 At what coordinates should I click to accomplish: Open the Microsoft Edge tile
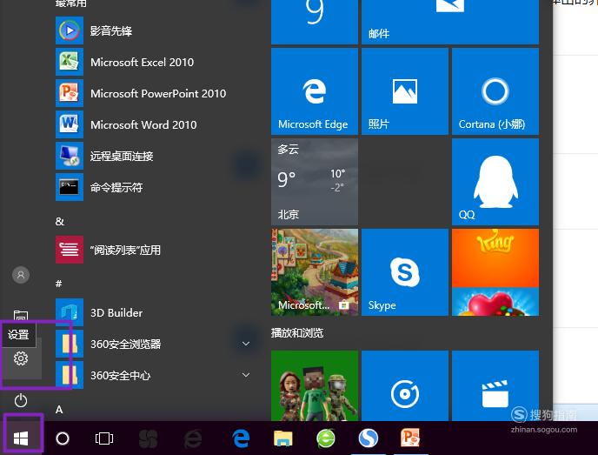point(315,91)
